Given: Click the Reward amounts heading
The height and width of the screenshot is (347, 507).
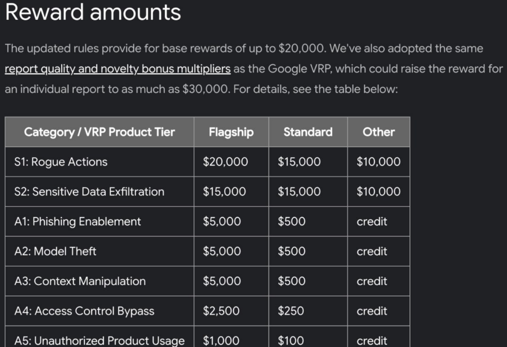Looking at the screenshot, I should point(93,12).
